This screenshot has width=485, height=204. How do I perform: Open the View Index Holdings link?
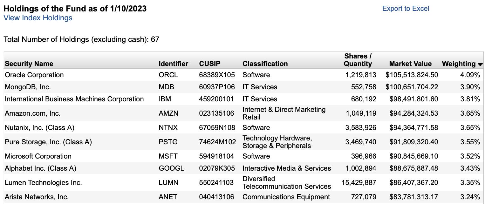point(38,18)
